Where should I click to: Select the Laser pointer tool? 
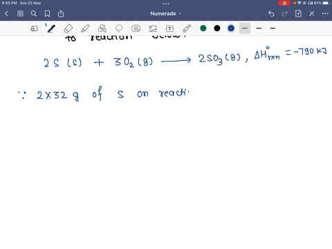click(x=187, y=28)
